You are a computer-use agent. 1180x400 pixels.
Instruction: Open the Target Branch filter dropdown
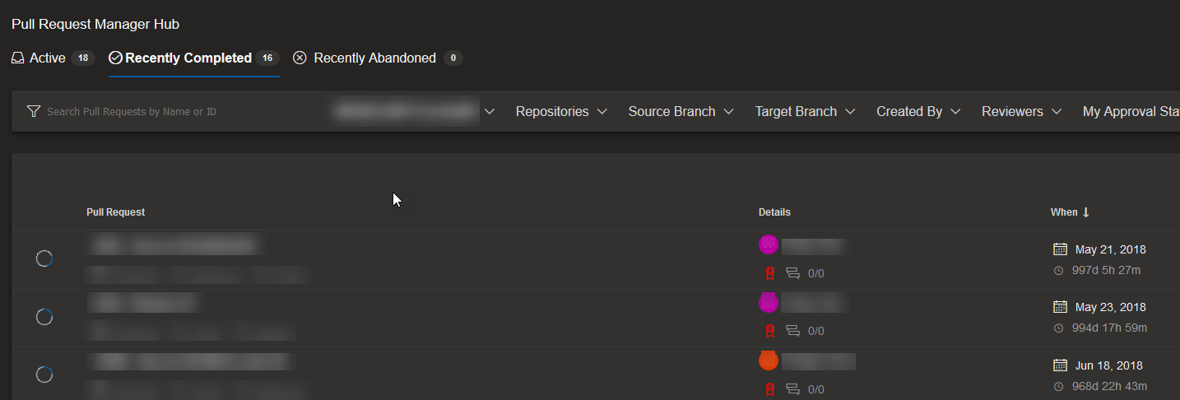click(806, 111)
